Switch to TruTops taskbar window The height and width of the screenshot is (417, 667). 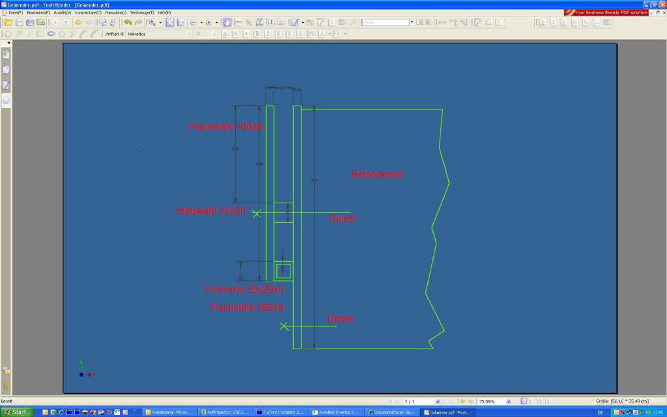tap(281, 412)
